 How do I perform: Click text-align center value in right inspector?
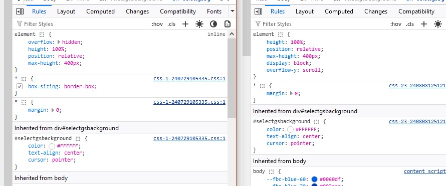(x=312, y=137)
